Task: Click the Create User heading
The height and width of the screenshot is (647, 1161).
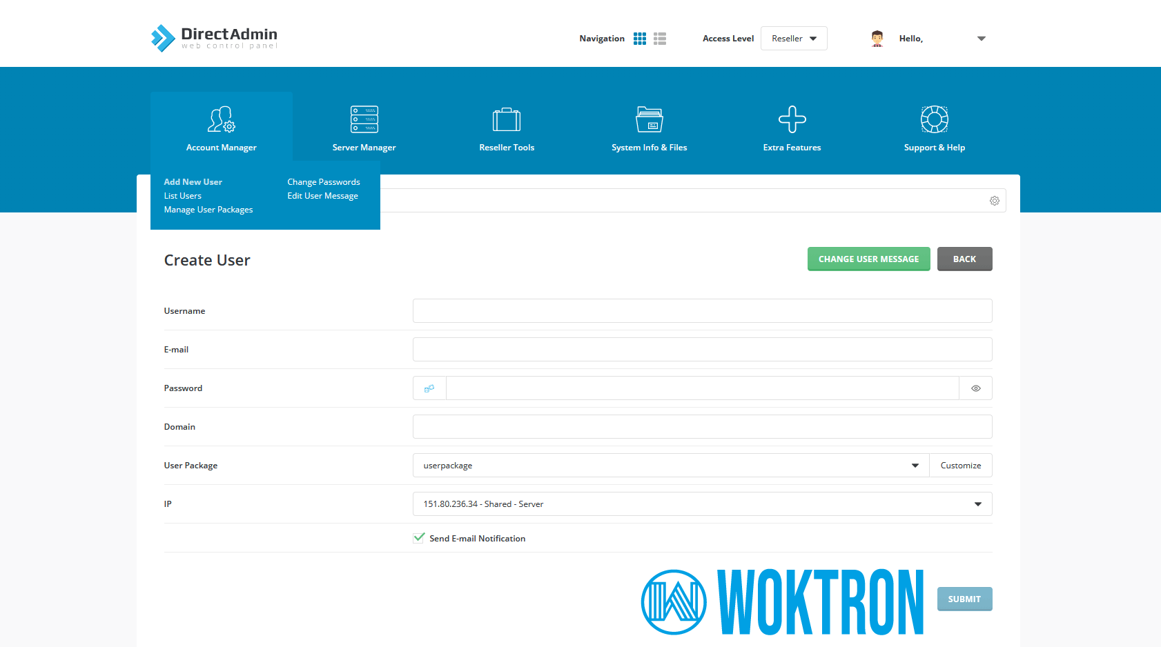Action: point(207,260)
